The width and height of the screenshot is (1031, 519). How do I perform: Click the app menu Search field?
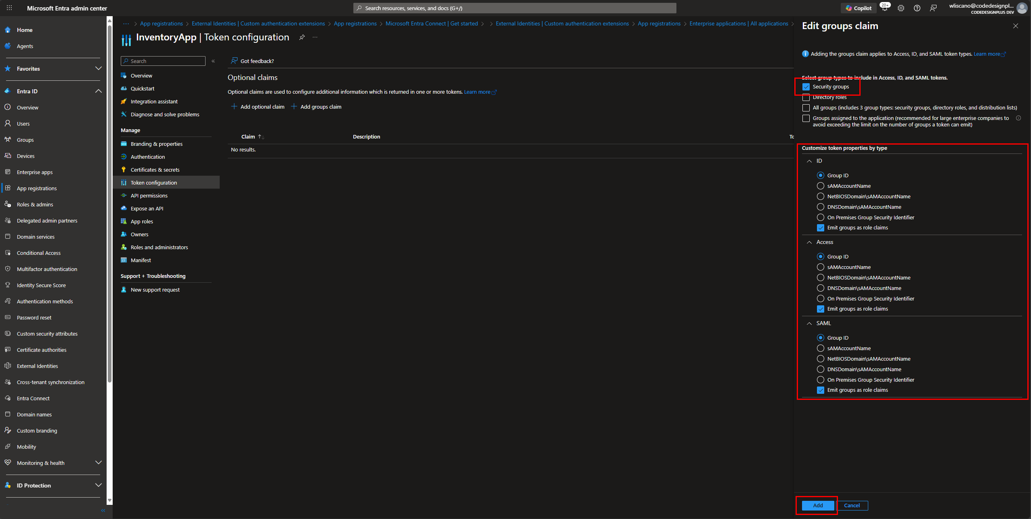[163, 61]
